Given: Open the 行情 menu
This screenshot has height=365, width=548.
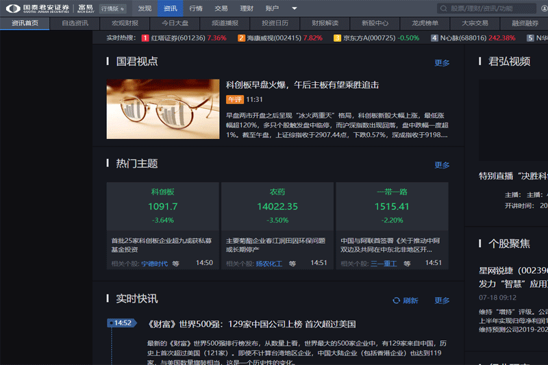Looking at the screenshot, I should (x=196, y=8).
